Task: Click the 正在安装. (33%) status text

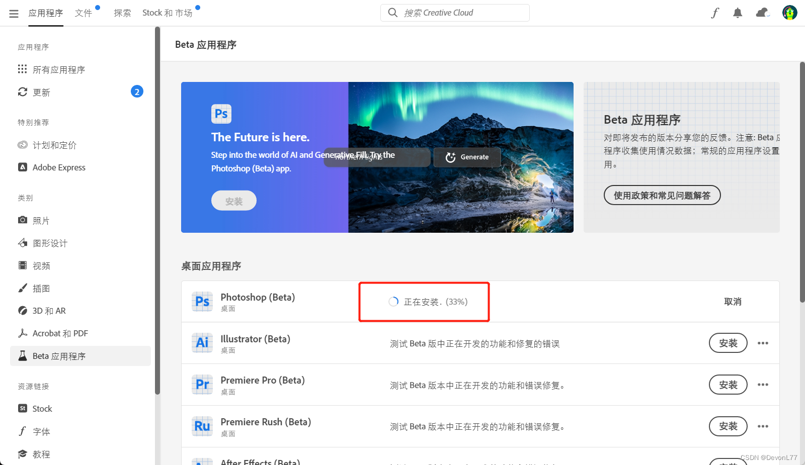Action: coord(436,302)
